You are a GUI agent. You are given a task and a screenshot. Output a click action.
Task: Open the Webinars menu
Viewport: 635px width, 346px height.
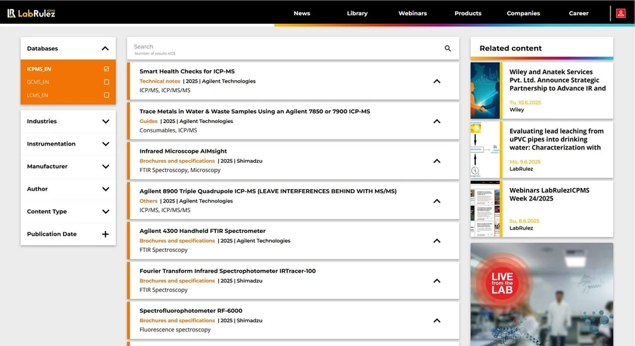click(x=412, y=13)
